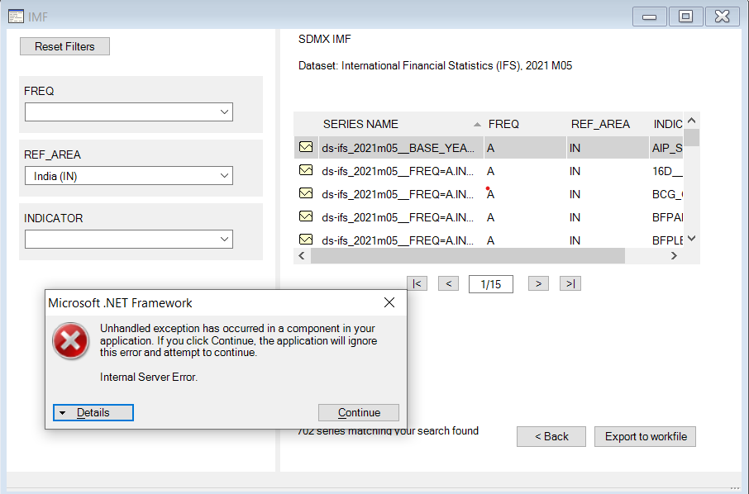The image size is (749, 494).
Task: Open the INDICATOR filter dropdown
Action: (x=129, y=239)
